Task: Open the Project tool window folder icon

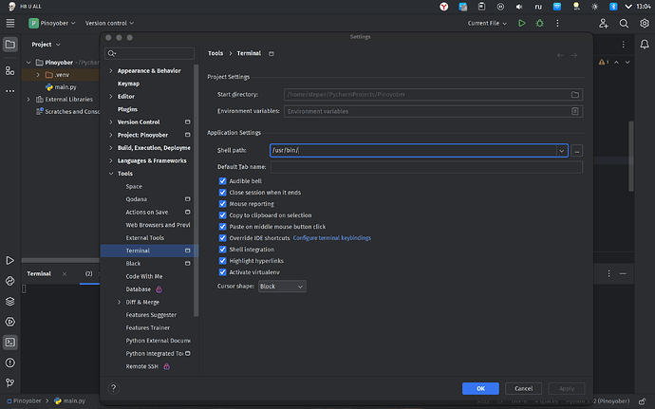Action: coord(10,45)
